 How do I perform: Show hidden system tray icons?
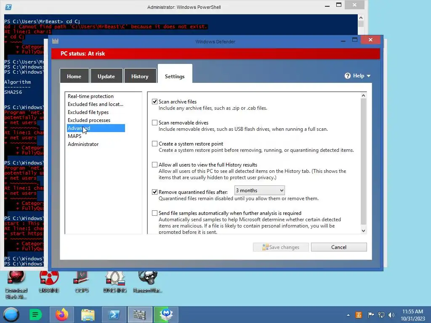(348, 315)
